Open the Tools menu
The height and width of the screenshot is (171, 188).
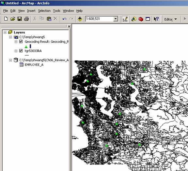[x=56, y=11]
